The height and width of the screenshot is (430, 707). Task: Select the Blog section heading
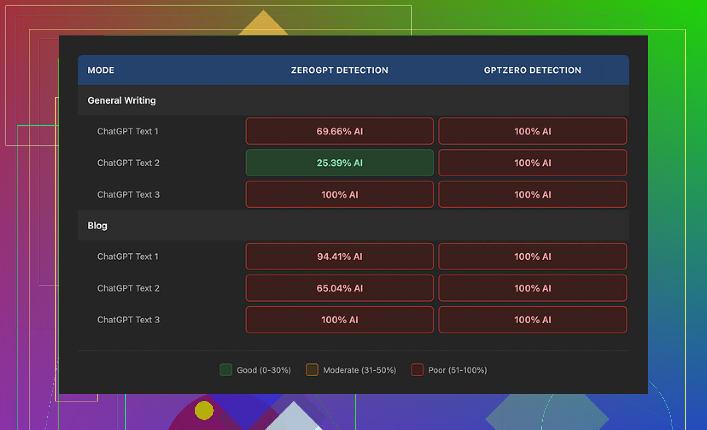(97, 226)
